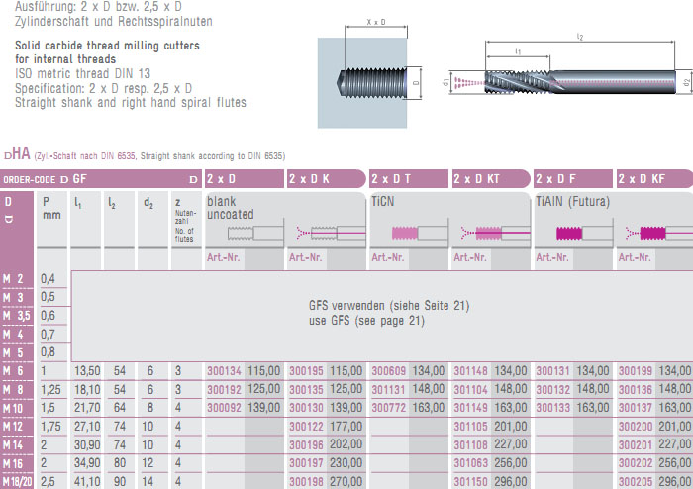This screenshot has width=693, height=489.
Task: Open article number 300134
Action: coord(224,370)
